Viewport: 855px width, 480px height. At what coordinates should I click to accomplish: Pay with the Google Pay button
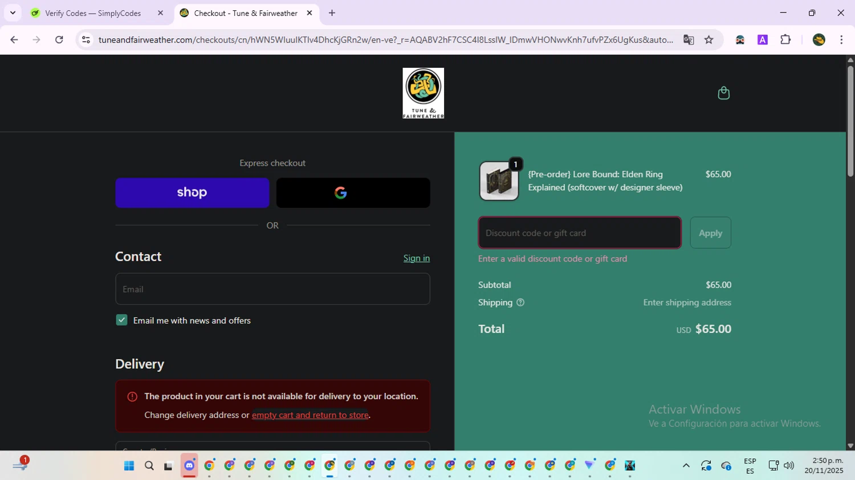[x=353, y=192]
